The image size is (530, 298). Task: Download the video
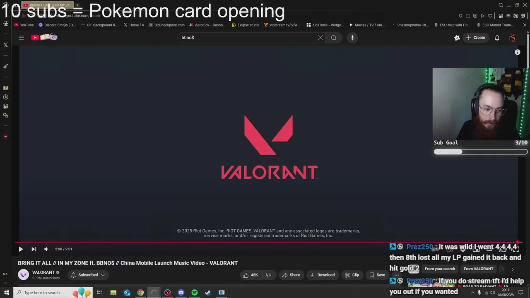point(322,275)
